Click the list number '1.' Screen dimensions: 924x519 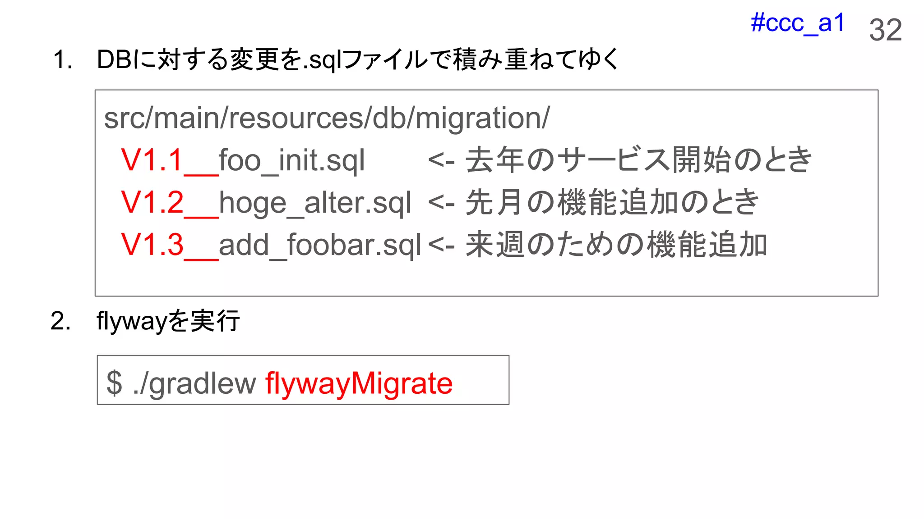pos(62,60)
